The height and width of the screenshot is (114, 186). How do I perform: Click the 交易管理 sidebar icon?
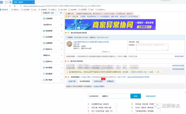[44, 19]
